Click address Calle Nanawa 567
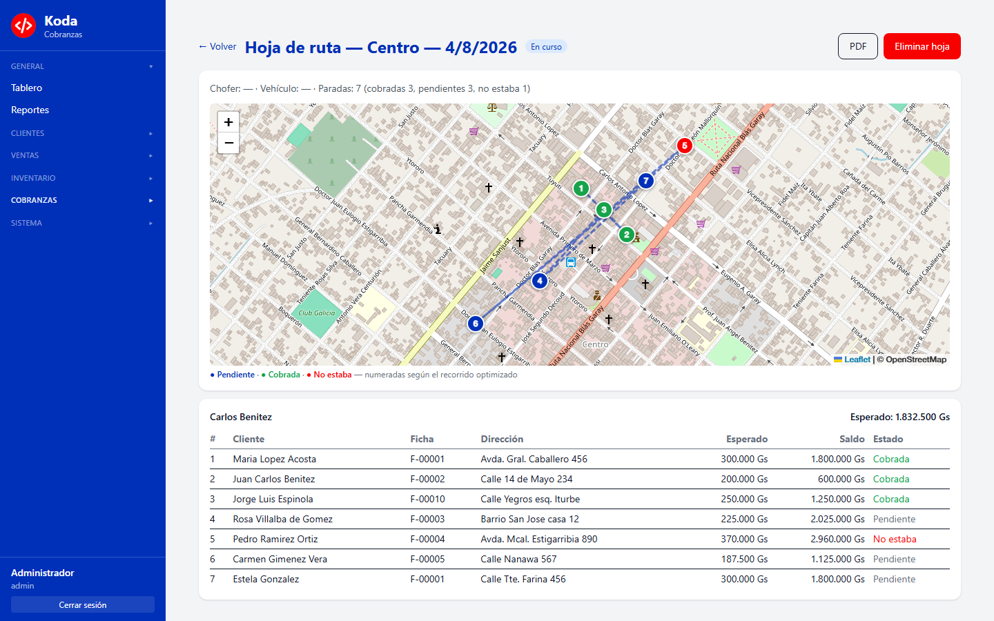Viewport: 994px width, 621px height. point(518,559)
